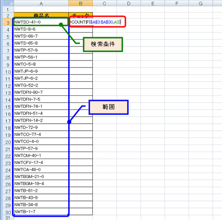Screen dimensions: 222x220
Task: Select column E header
Action: [x=153, y=3]
